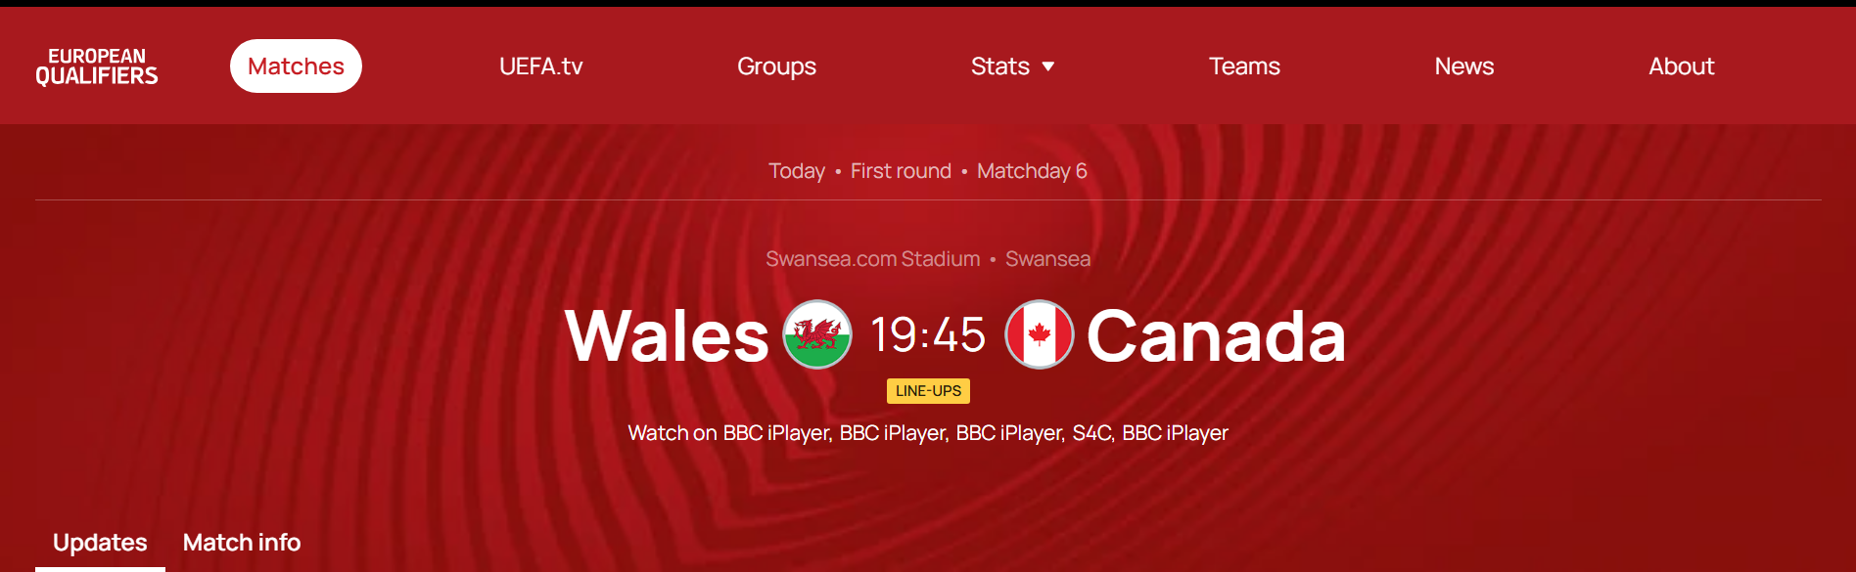Viewport: 1856px width, 572px height.
Task: Click the Canada team name
Action: (x=1216, y=336)
